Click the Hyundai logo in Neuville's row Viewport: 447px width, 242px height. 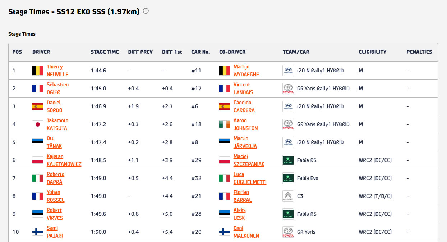288,71
